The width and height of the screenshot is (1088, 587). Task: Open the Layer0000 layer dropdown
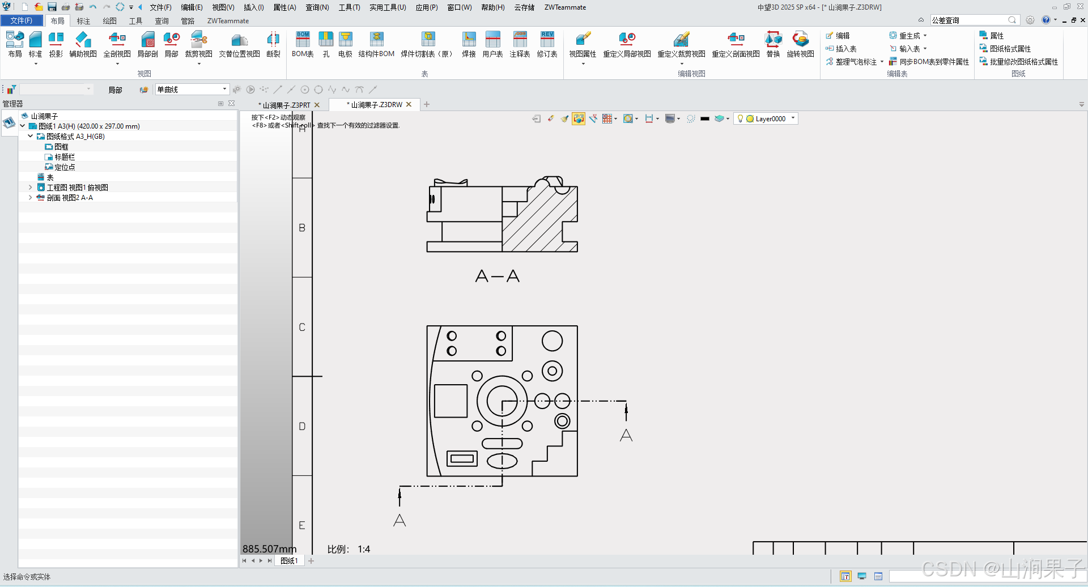793,118
